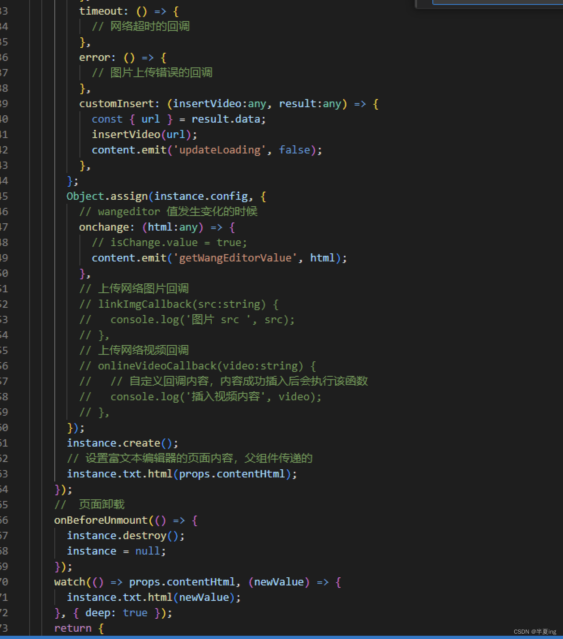Screen dimensions: 563x639
Task: Click the comment '// 上传网络视频回调'
Action: [134, 350]
